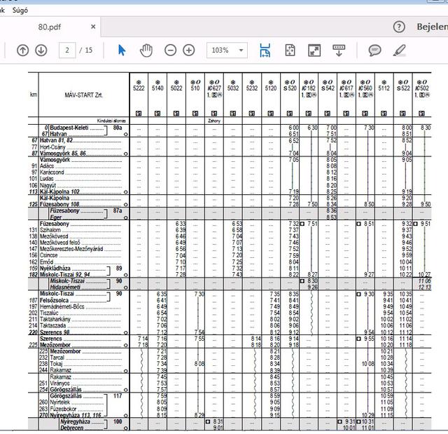Zoom out with the minus button
This screenshot has height=434, width=448.
170,50
